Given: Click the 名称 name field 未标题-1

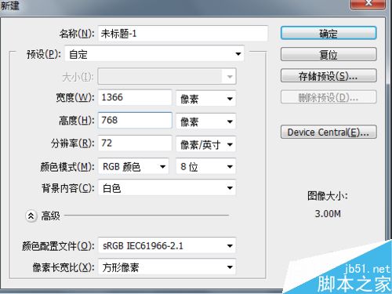Looking at the screenshot, I should (183, 34).
